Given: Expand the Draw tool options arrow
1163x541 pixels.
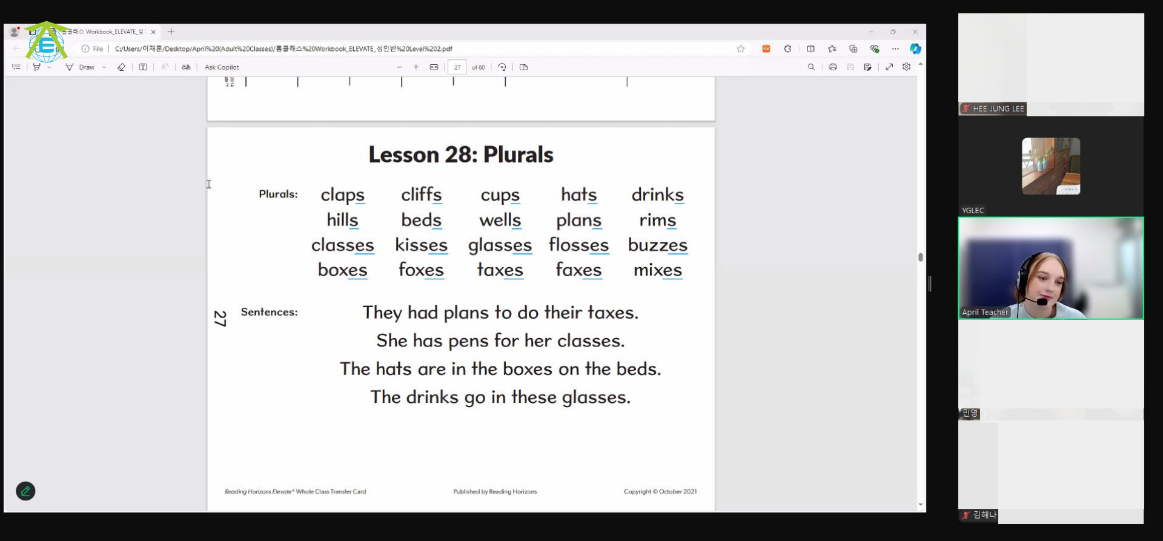Looking at the screenshot, I should 104,67.
